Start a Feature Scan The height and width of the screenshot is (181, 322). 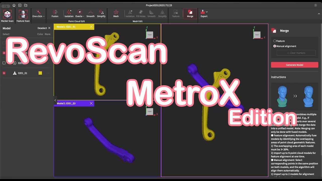(x=23, y=16)
